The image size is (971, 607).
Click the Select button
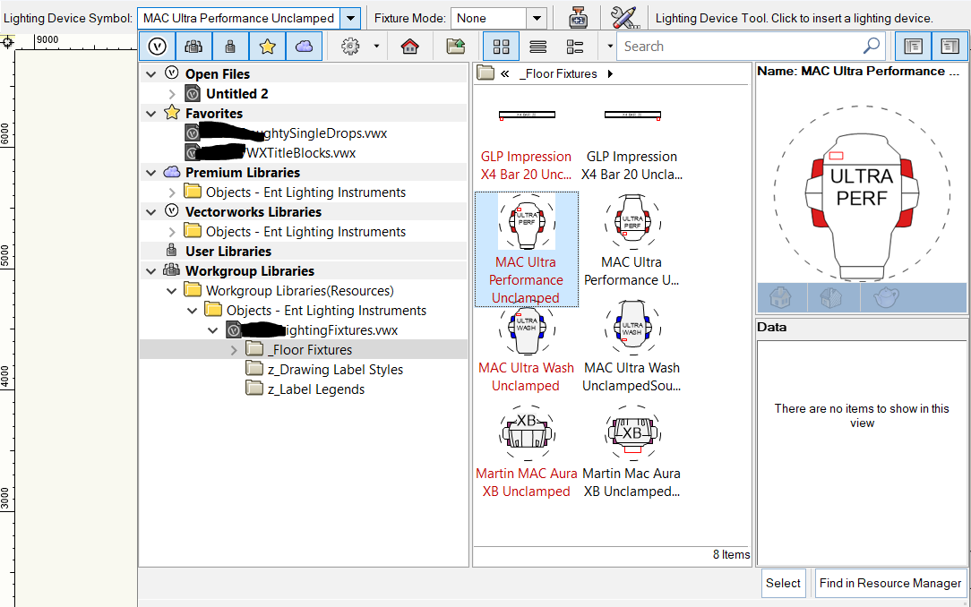783,583
